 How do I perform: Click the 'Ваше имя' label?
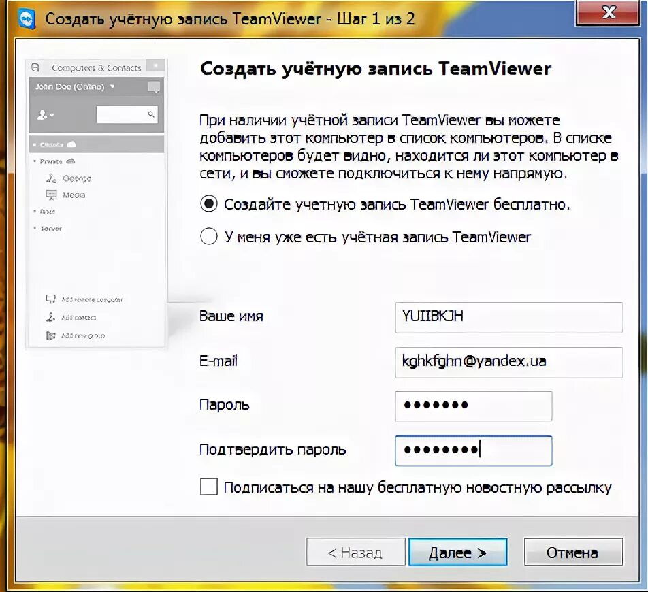pyautogui.click(x=231, y=316)
